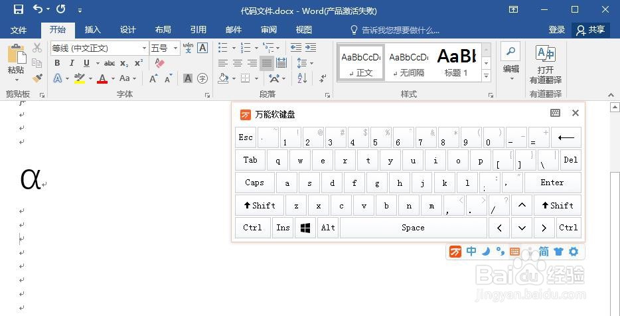This screenshot has height=316, width=620.
Task: Open the font name dropdown
Action: pyautogui.click(x=144, y=48)
